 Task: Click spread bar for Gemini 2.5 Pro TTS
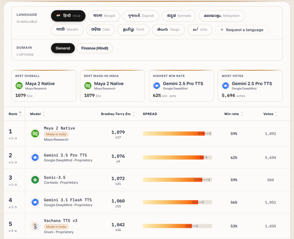[x=177, y=157]
